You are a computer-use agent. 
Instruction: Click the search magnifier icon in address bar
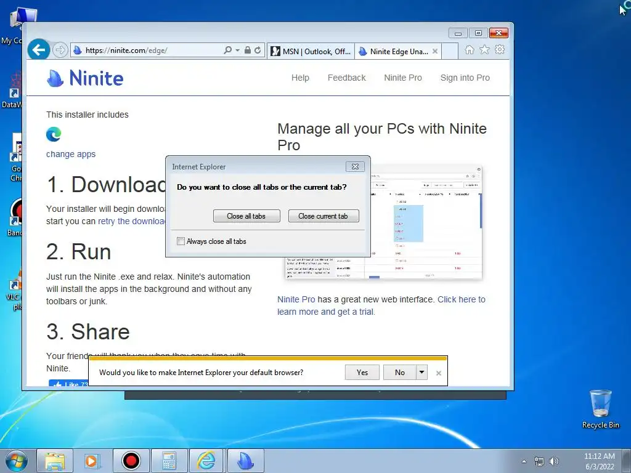(228, 51)
